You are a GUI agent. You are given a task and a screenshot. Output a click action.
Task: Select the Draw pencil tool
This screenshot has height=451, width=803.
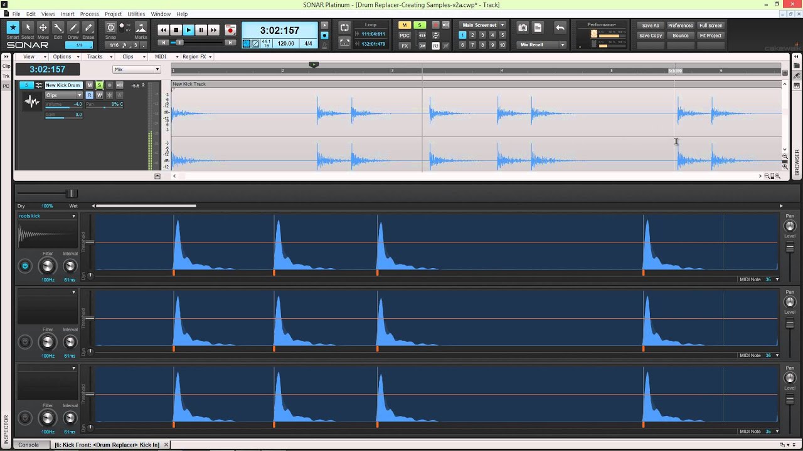click(73, 28)
